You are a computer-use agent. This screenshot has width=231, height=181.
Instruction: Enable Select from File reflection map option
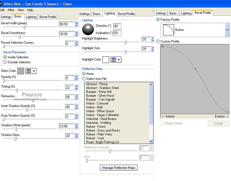coord(84,79)
